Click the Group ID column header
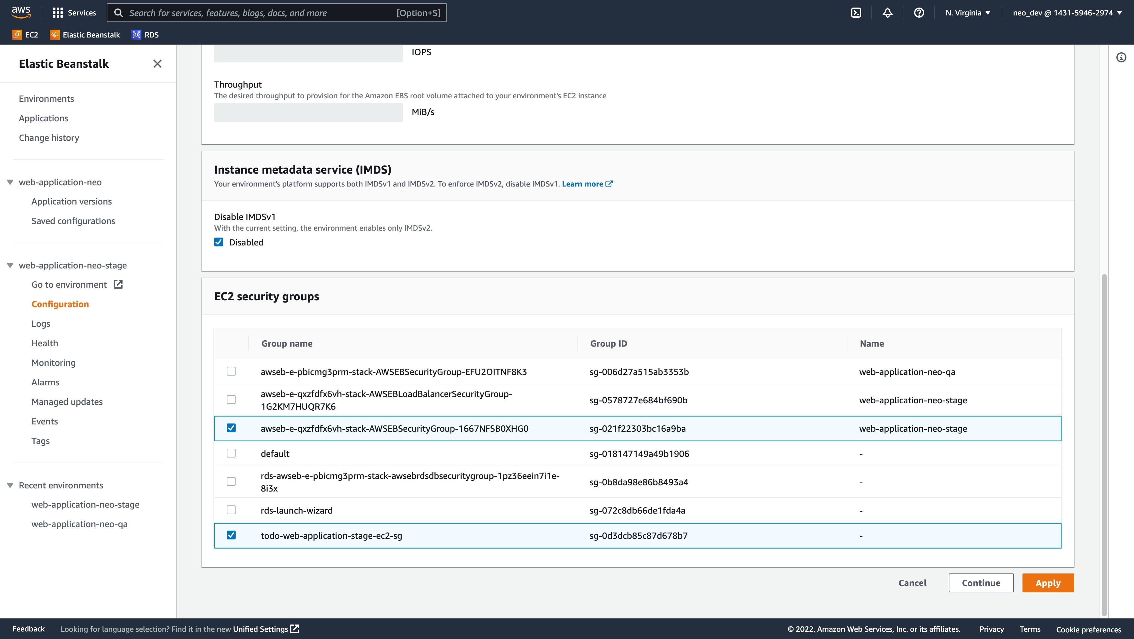This screenshot has height=639, width=1134. click(x=608, y=343)
